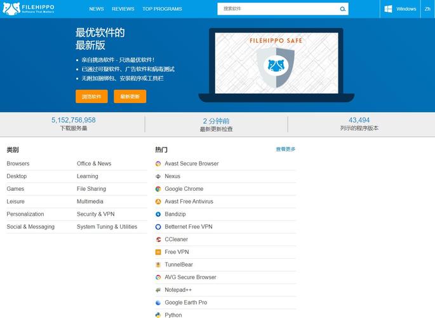Click the Bandizip text link
This screenshot has width=435, height=318.
pyautogui.click(x=175, y=214)
